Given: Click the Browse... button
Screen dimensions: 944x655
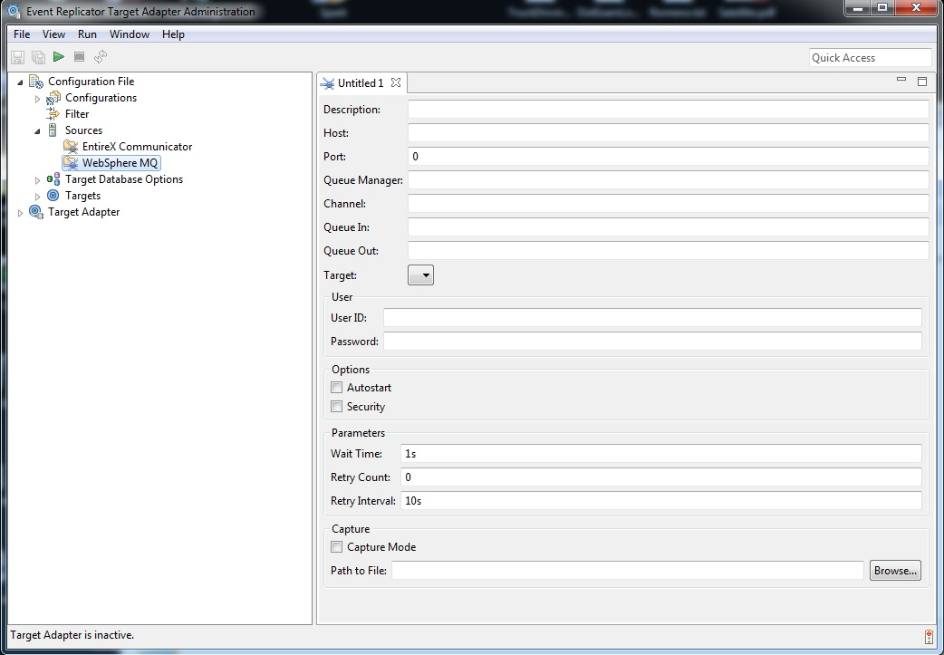Looking at the screenshot, I should tap(895, 571).
